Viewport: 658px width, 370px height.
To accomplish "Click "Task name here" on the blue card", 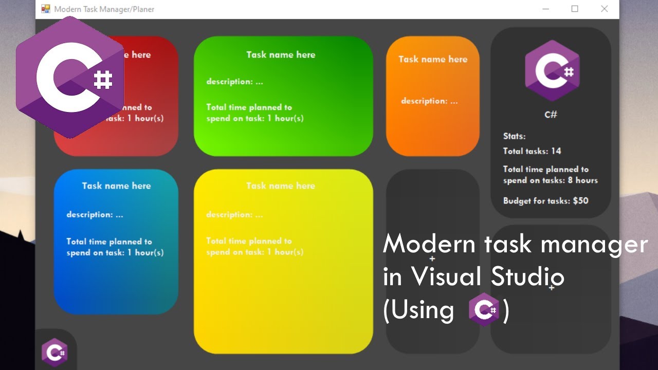I will (116, 186).
